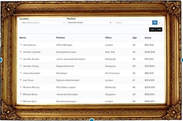Expand the Jena Gaines row plus icon
This screenshot has width=183, height=121.
coord(21,44)
